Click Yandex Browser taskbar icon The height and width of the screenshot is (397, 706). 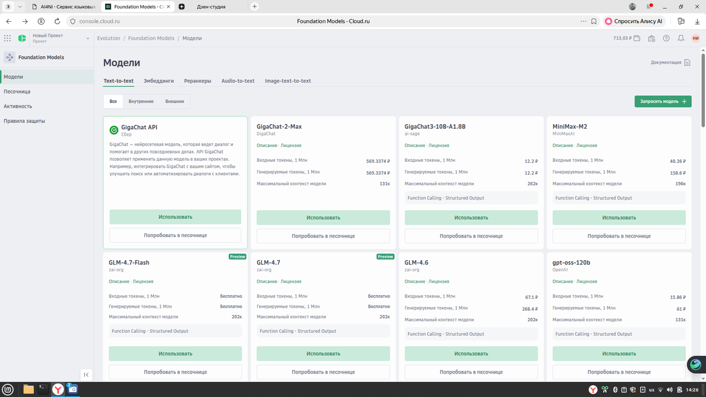(58, 389)
